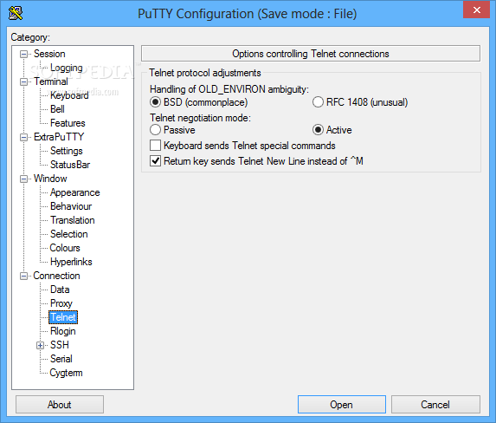Collapse the Connection tree node
The image size is (496, 423).
pos(23,276)
